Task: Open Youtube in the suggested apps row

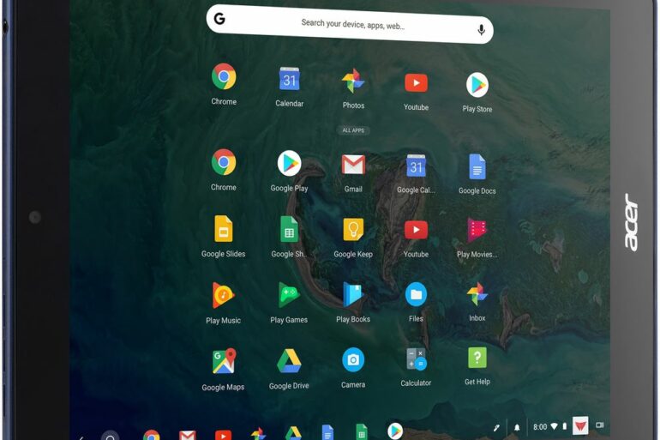Action: point(416,83)
